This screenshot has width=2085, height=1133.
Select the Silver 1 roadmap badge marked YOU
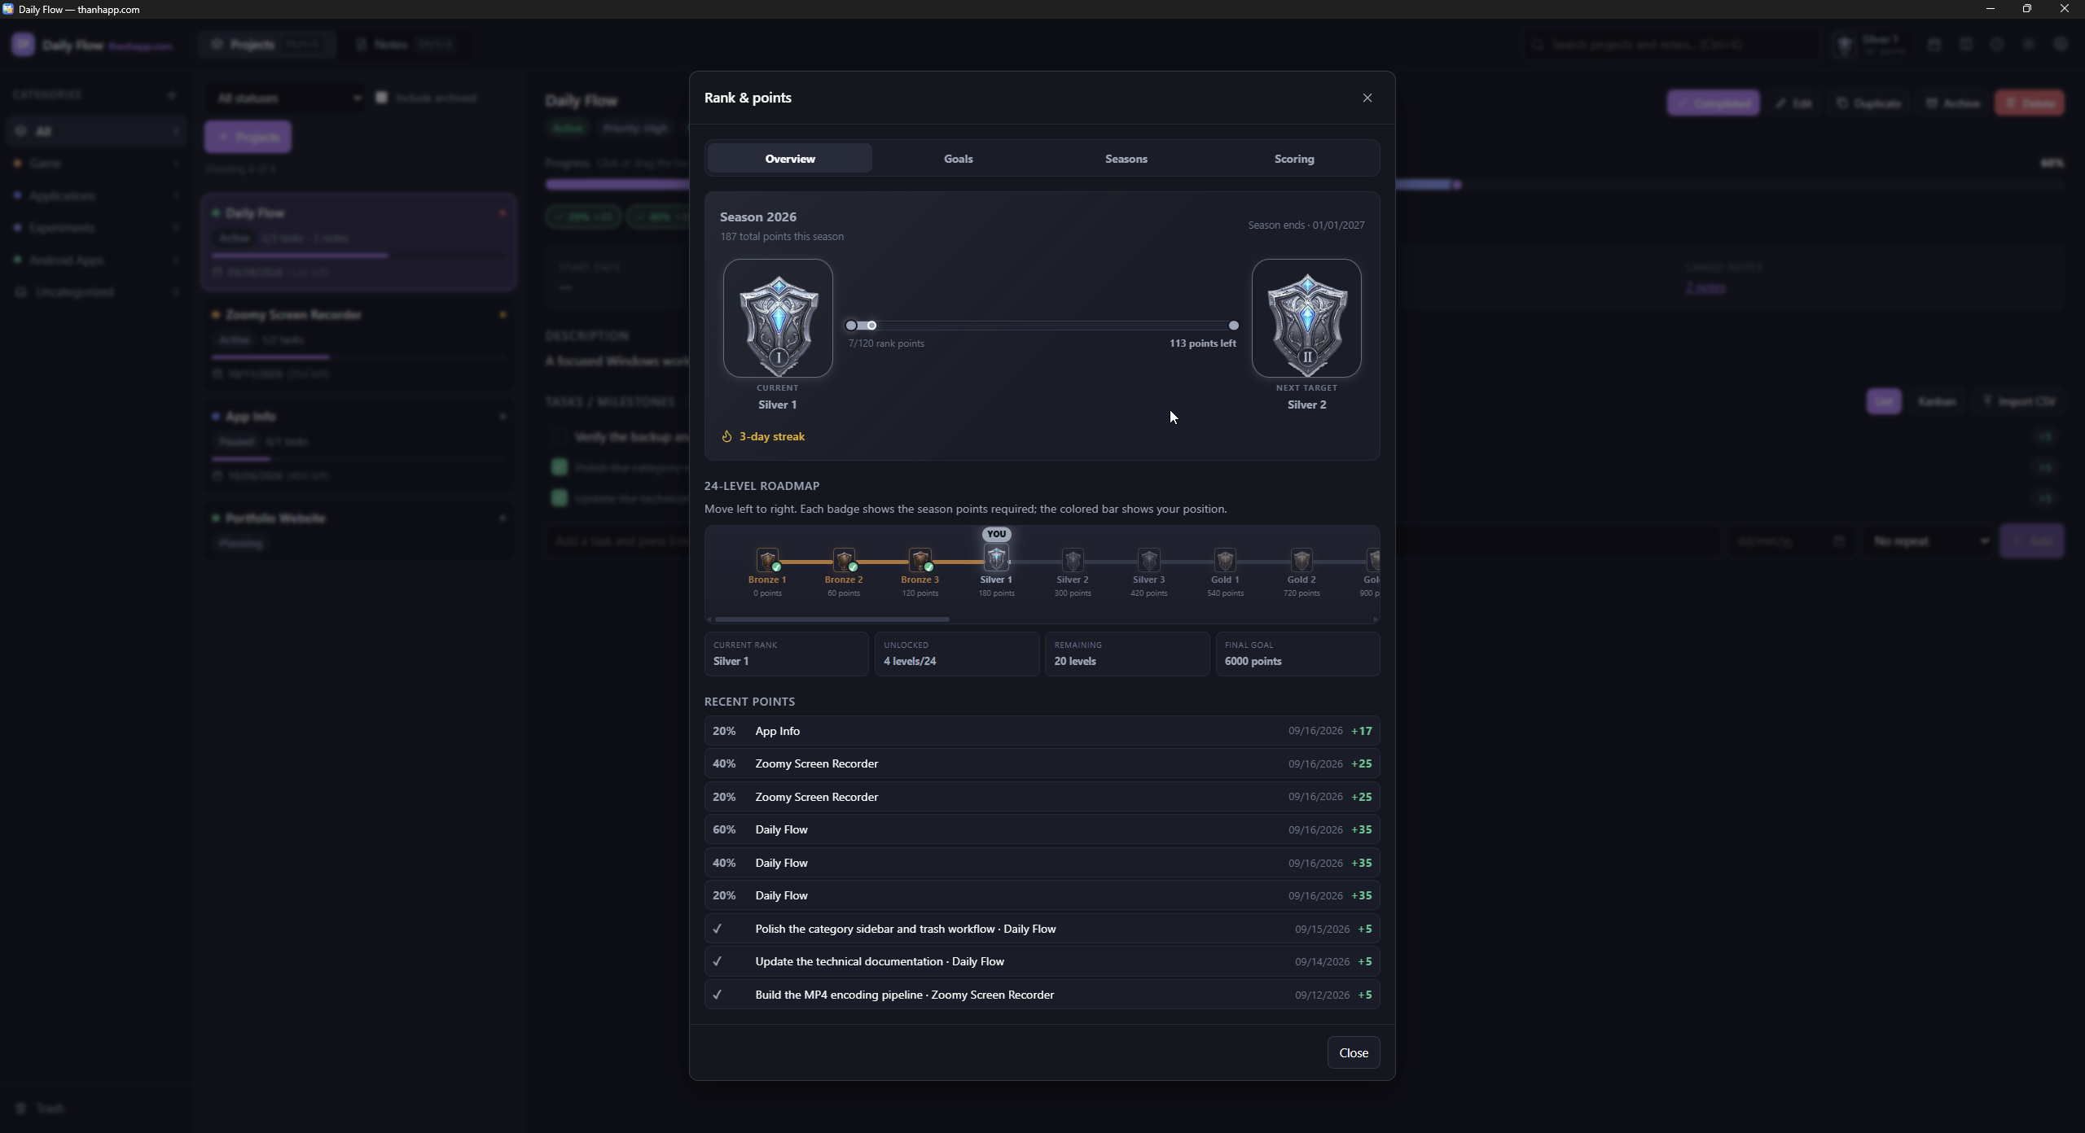(x=996, y=558)
